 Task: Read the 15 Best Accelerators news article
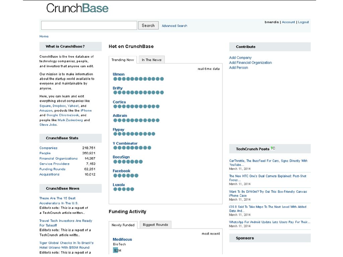click(x=59, y=201)
